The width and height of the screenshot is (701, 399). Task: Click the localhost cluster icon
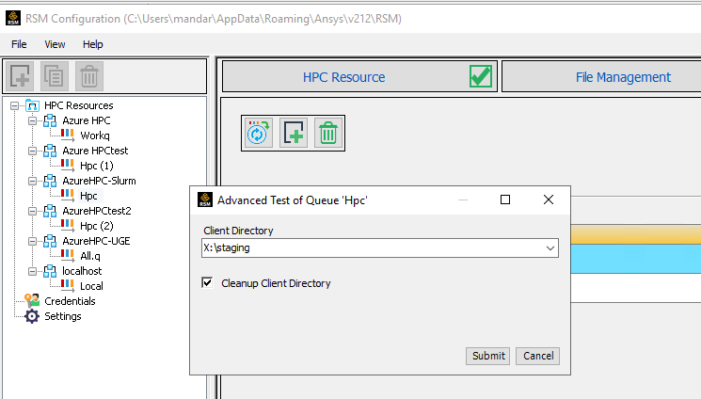point(50,271)
